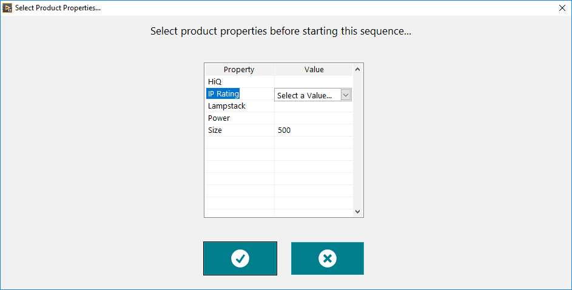This screenshot has width=572, height=290.
Task: Click the LabVIEW app icon in title bar
Action: (x=7, y=8)
